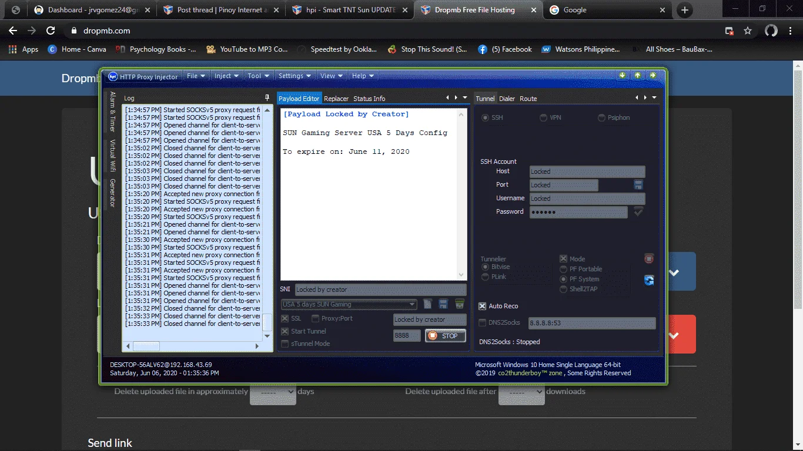Viewport: 803px width, 451px height.
Task: Click the blocked content icon in address bar
Action: point(729,31)
